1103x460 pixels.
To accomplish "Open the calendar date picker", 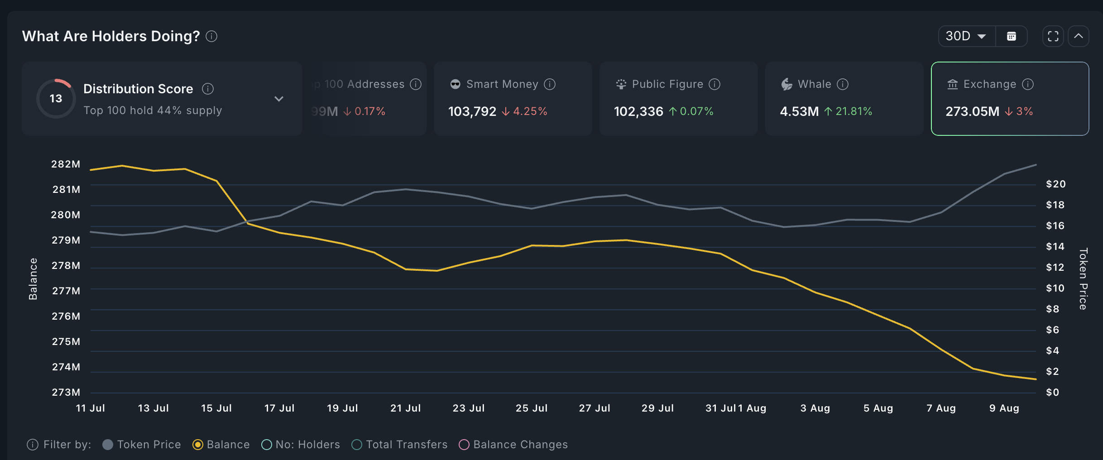I will 1011,36.
